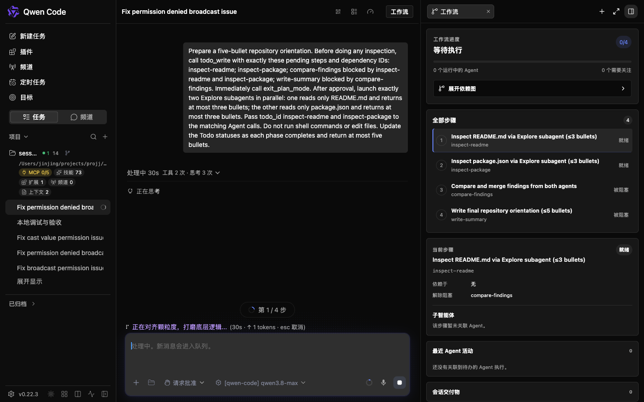Open the 扩展 1 extensions badge
The image size is (644, 402).
[32, 182]
